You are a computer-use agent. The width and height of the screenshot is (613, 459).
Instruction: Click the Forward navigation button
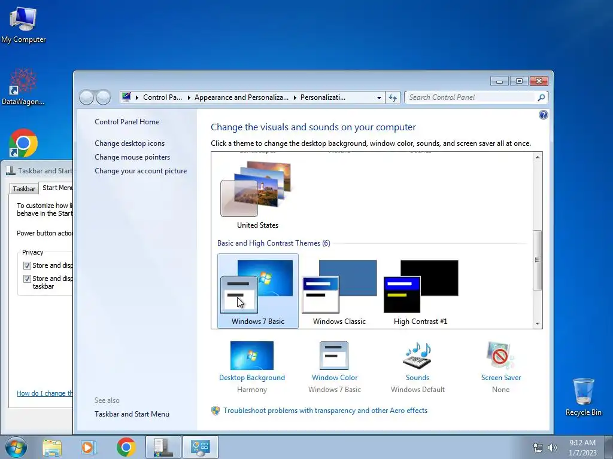tap(103, 97)
